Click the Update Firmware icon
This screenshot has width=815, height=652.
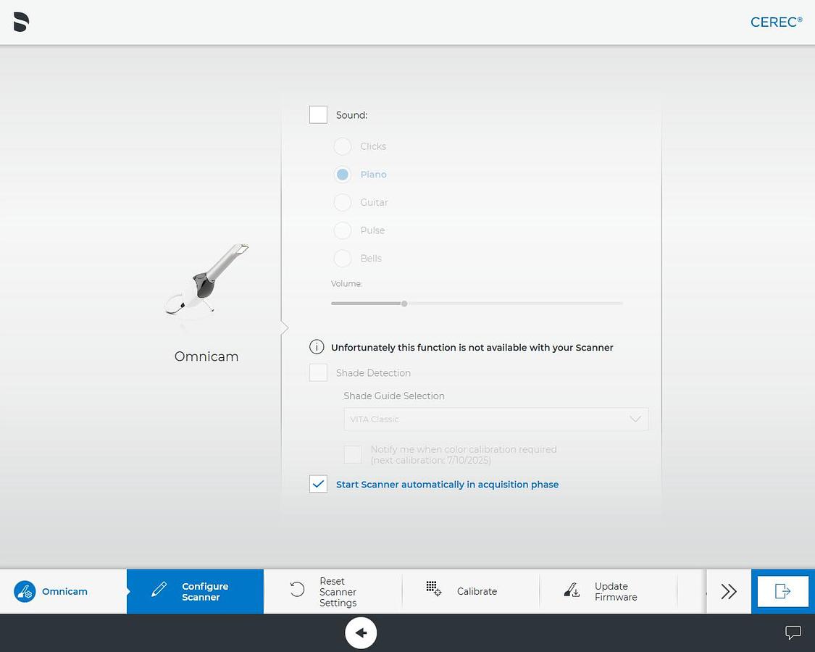[x=572, y=590]
